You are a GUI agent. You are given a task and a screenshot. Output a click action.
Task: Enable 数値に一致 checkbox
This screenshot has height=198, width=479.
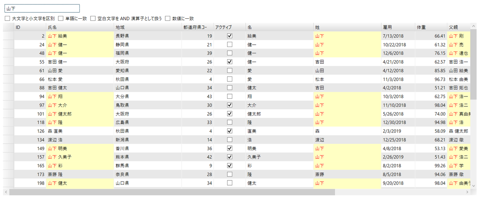tap(168, 18)
